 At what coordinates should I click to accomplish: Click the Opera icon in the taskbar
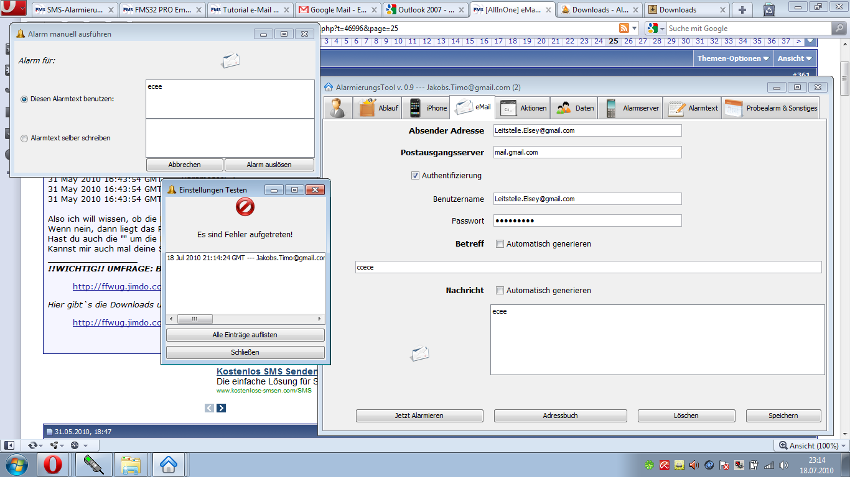click(53, 465)
